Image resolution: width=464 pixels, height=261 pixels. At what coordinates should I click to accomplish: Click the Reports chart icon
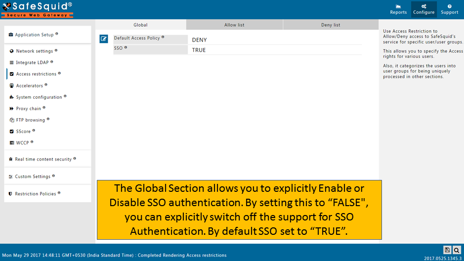[x=398, y=6]
